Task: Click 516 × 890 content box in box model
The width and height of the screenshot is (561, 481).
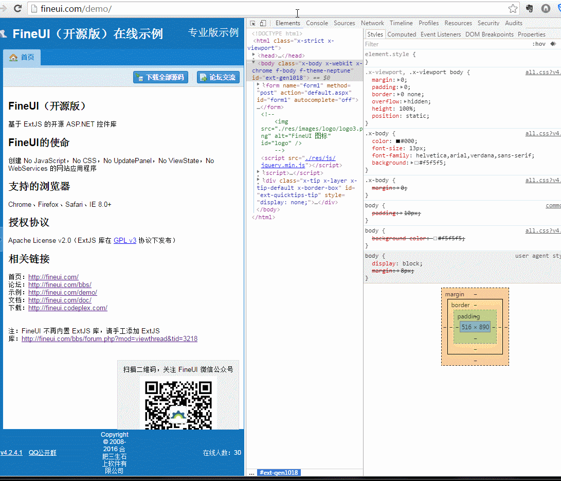Action: click(x=475, y=327)
